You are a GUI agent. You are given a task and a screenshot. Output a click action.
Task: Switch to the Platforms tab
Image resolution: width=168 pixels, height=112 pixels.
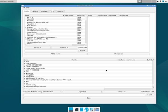click(x=35, y=11)
